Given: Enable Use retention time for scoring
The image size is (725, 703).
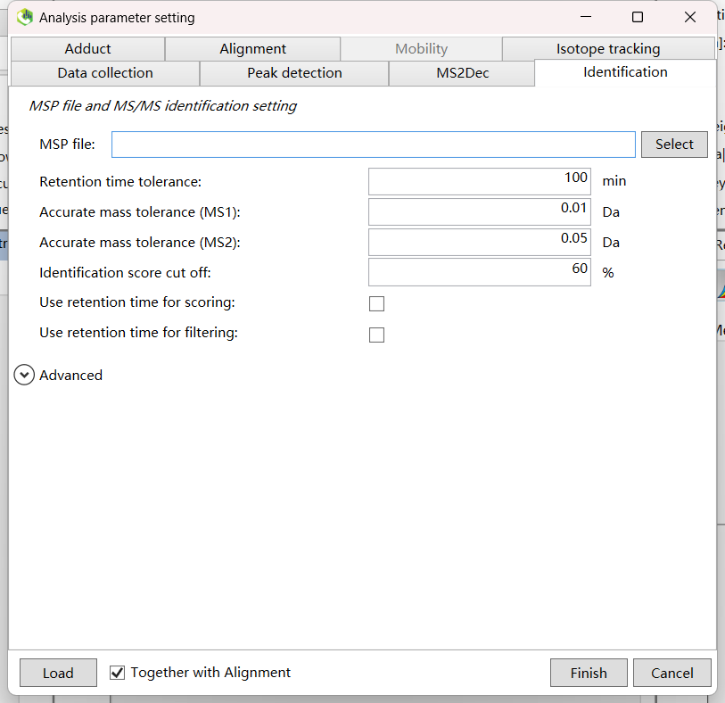Looking at the screenshot, I should pos(377,304).
